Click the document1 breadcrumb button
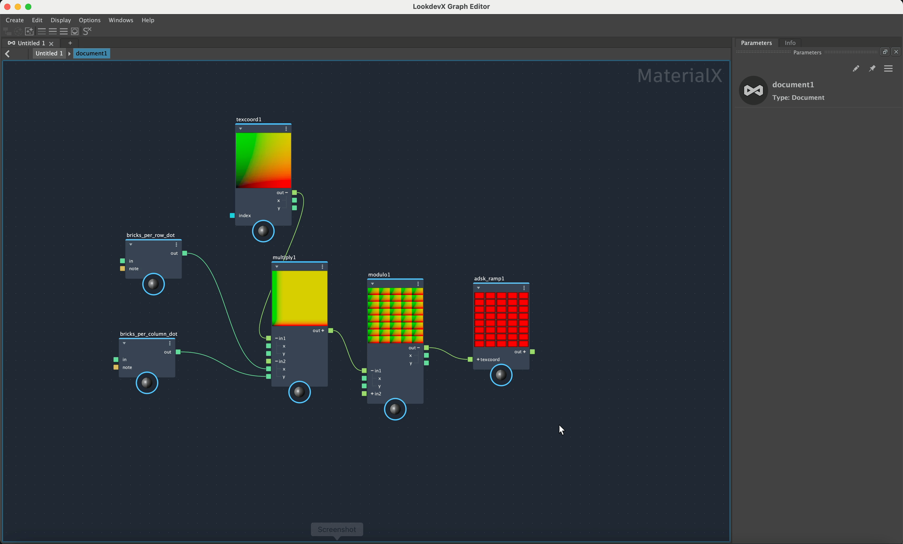This screenshot has width=903, height=544. pos(92,54)
